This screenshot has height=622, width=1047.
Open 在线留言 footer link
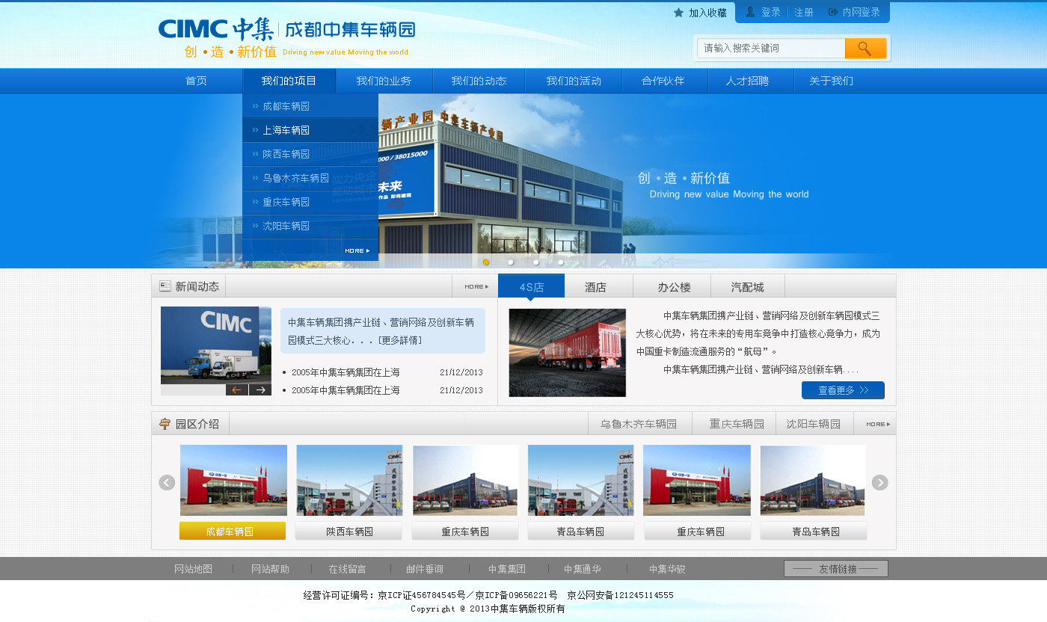coord(348,569)
